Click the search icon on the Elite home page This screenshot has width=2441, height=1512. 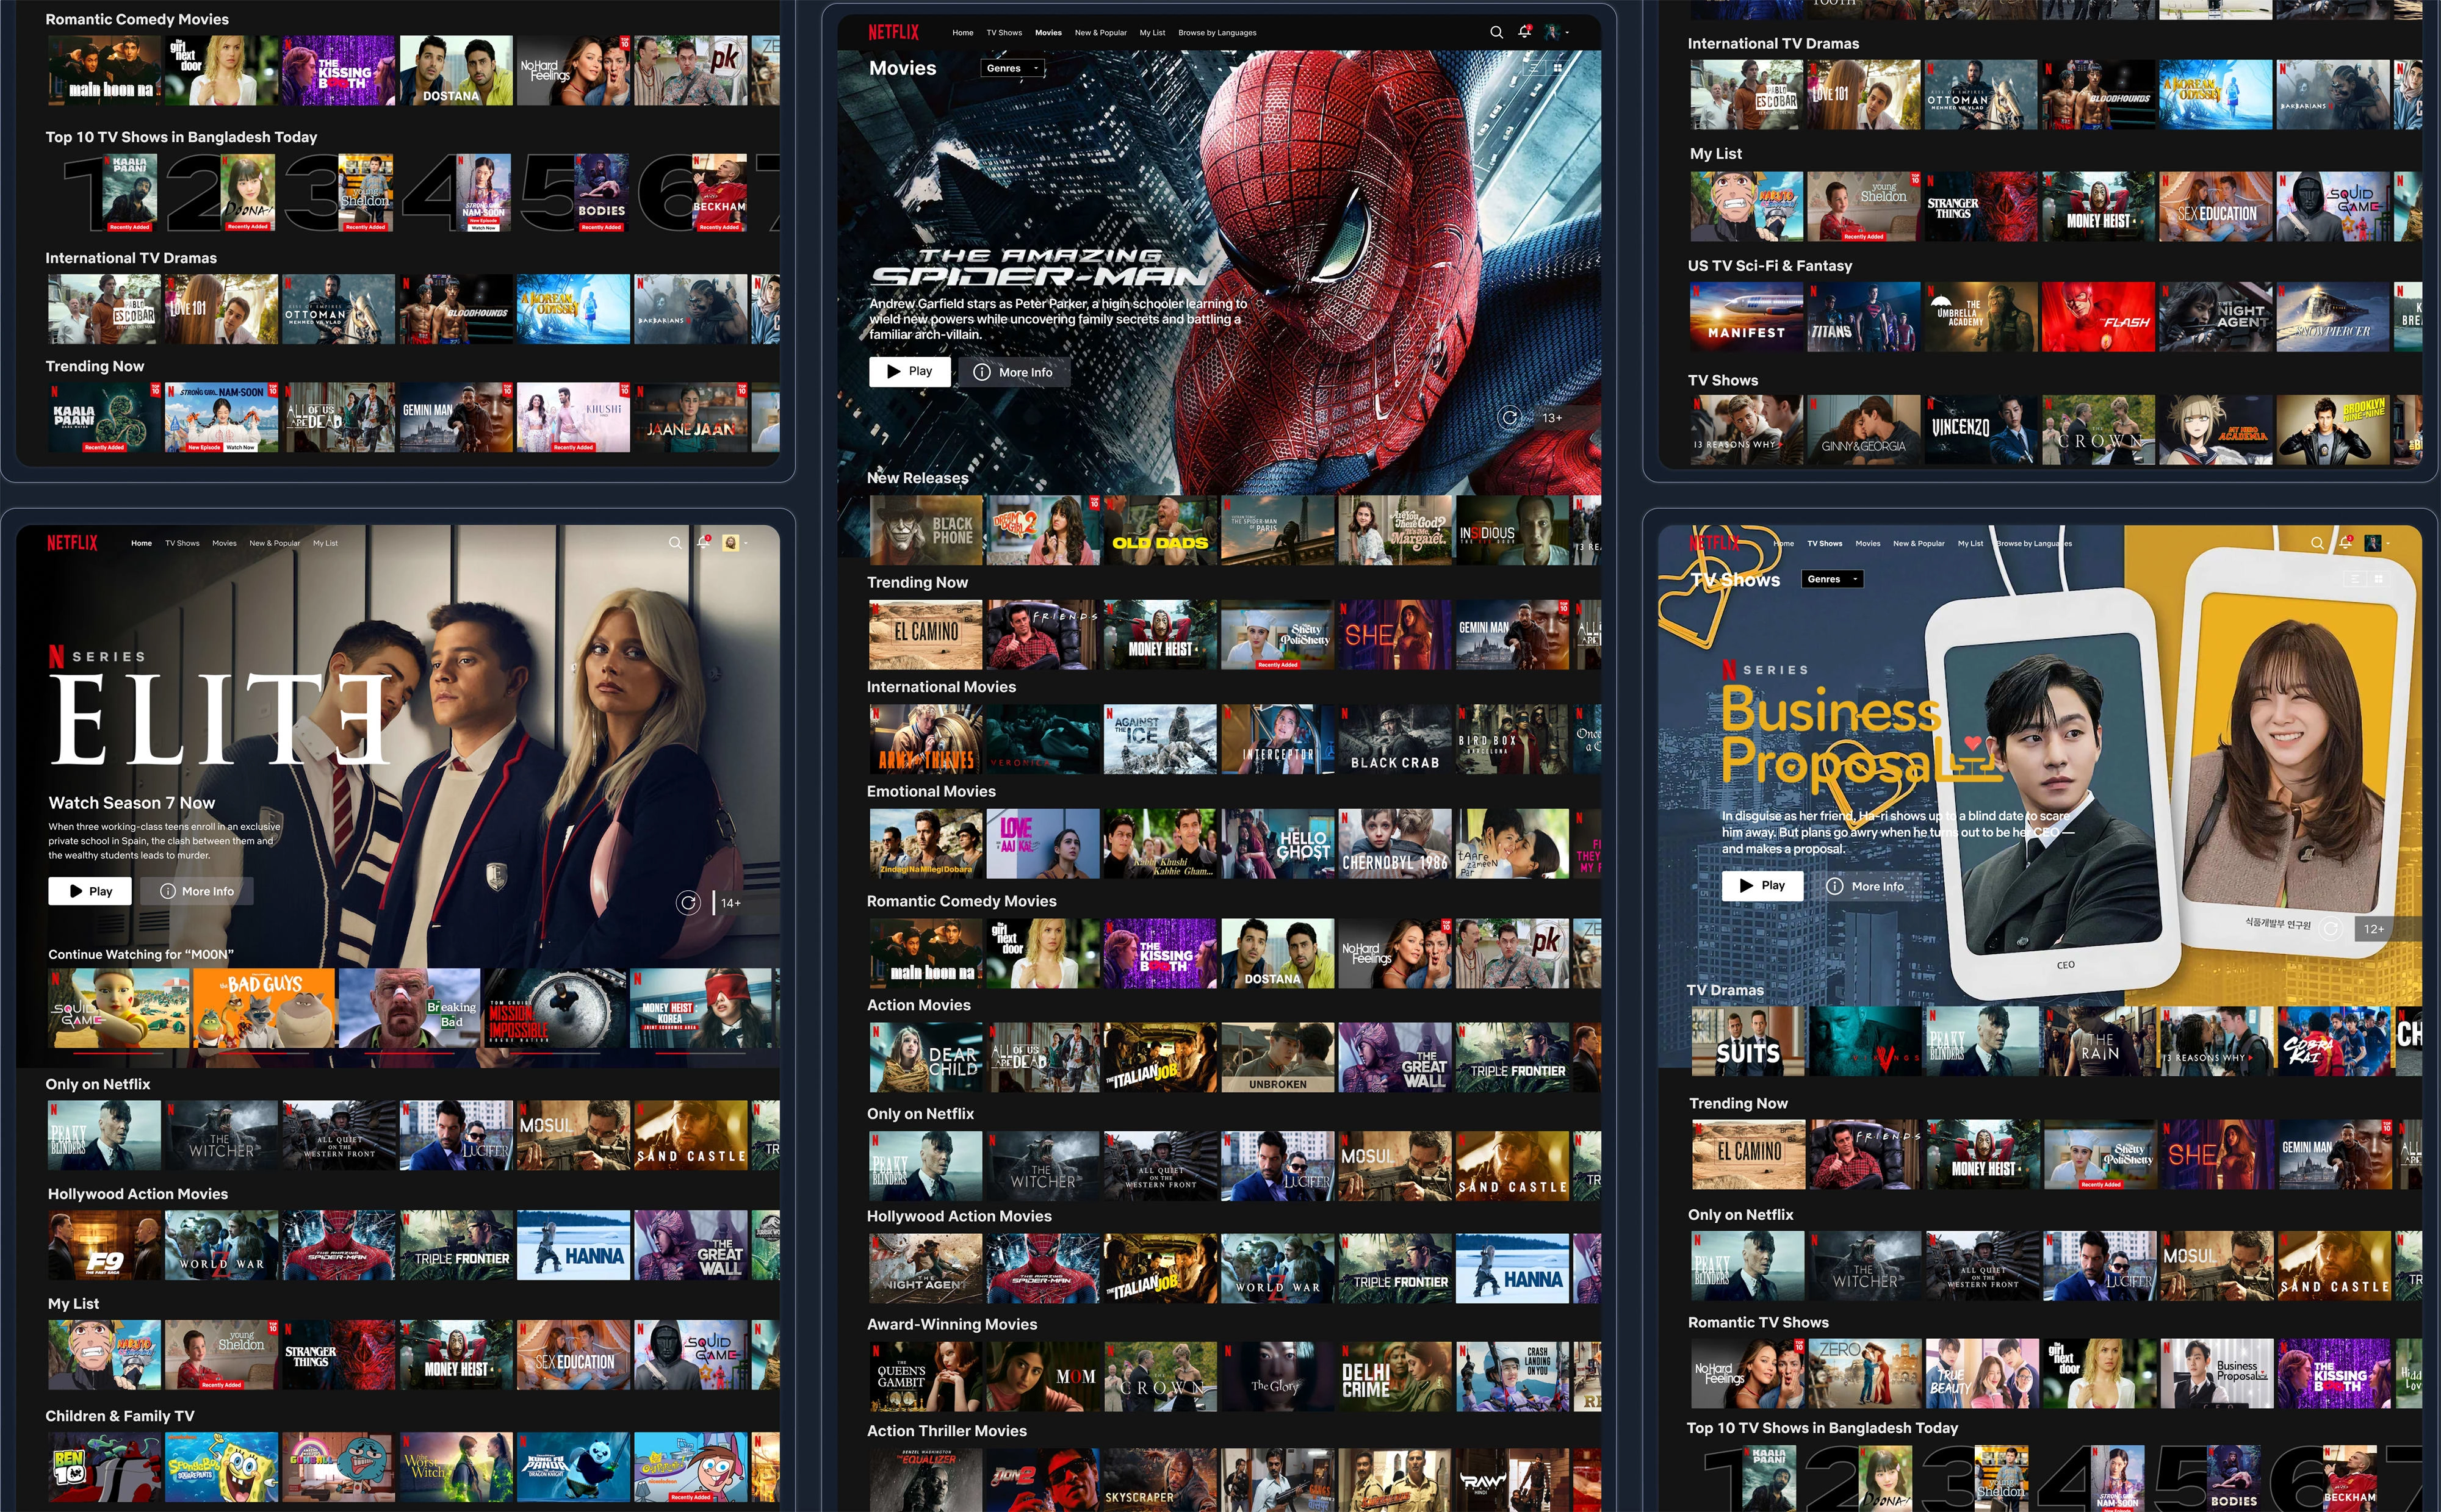point(675,543)
